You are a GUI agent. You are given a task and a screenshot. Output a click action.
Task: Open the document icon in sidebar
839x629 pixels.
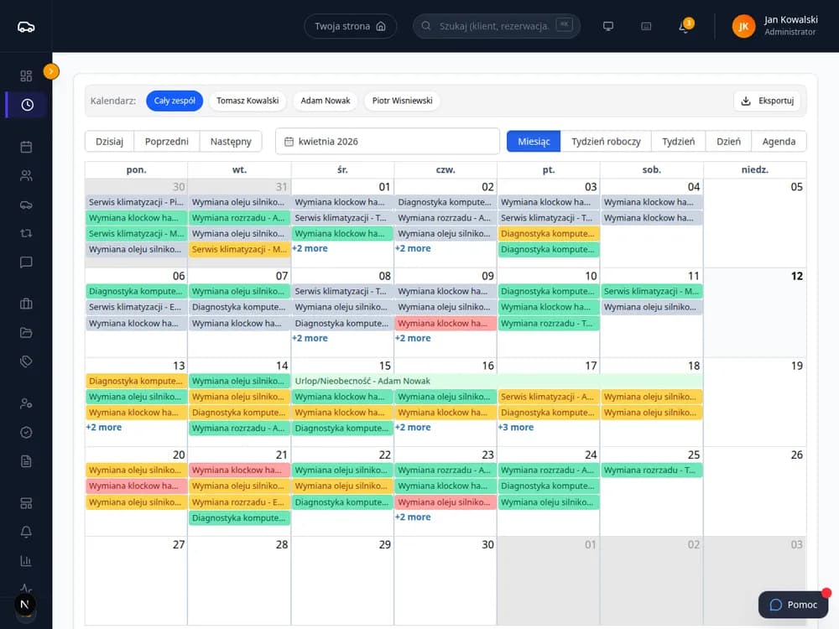pyautogui.click(x=26, y=461)
